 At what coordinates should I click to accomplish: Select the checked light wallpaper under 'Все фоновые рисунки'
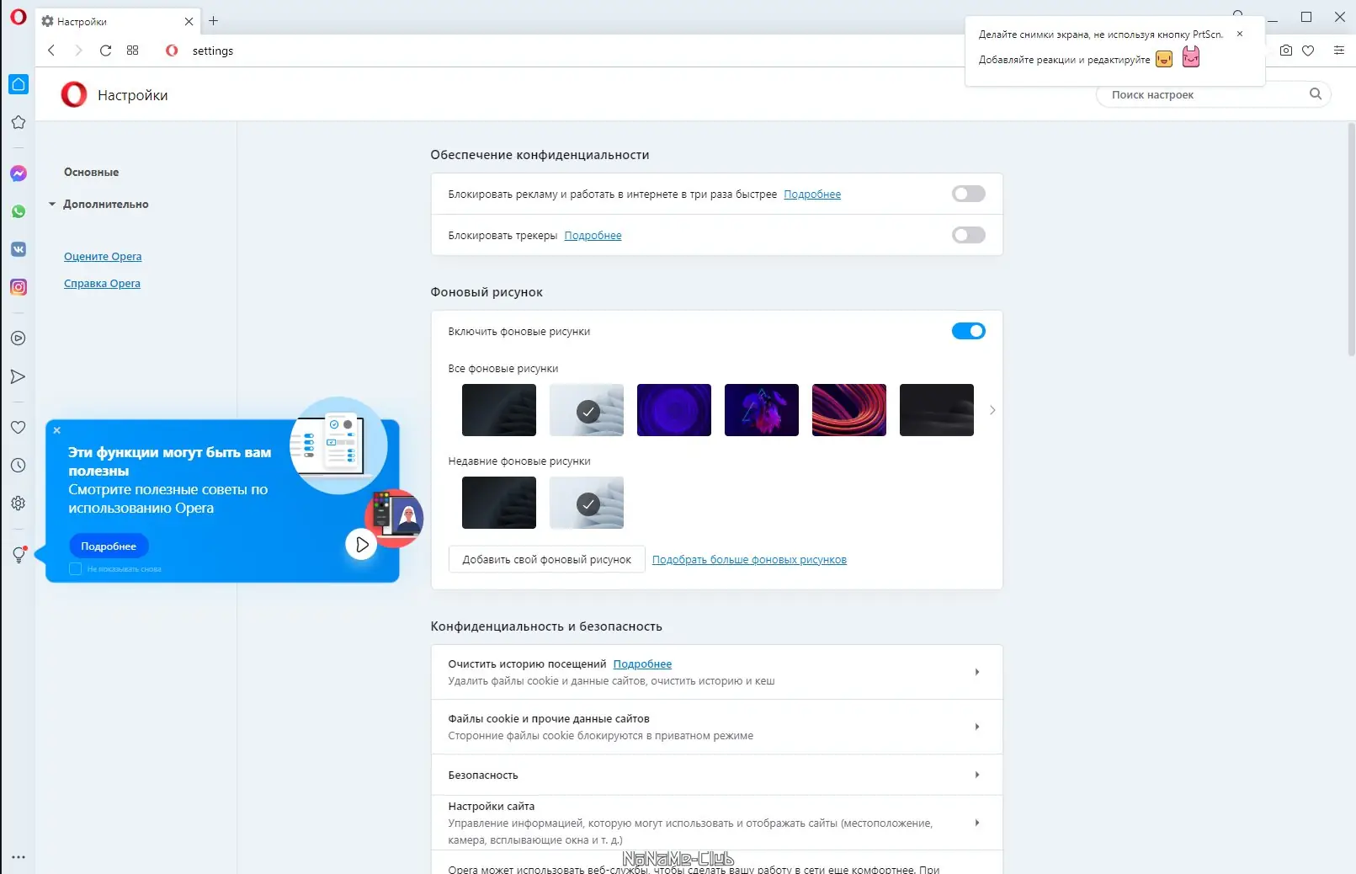click(x=587, y=410)
